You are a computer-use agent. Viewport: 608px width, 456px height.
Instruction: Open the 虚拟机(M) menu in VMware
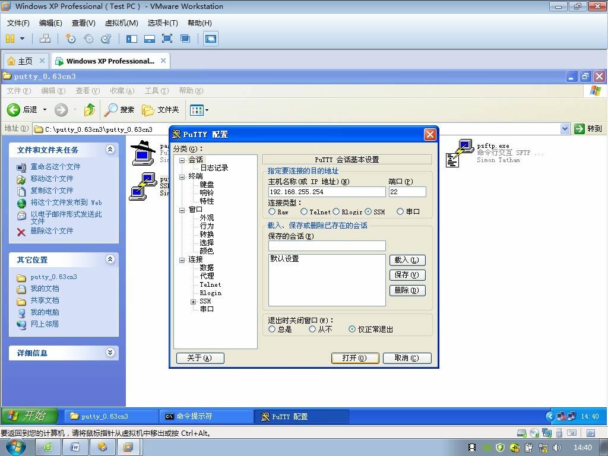[121, 23]
